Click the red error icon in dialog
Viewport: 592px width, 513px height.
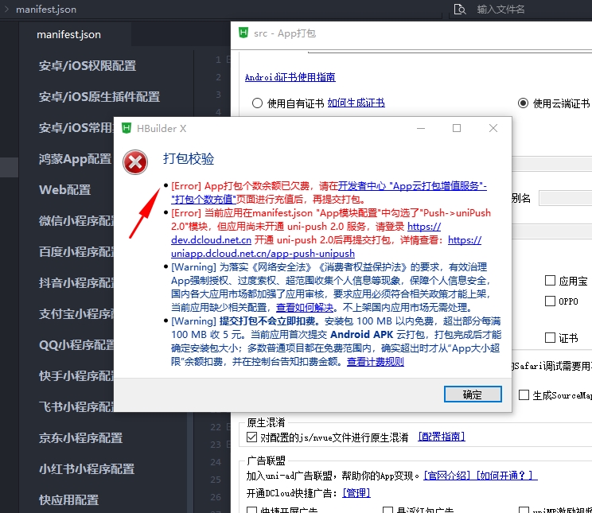(135, 162)
